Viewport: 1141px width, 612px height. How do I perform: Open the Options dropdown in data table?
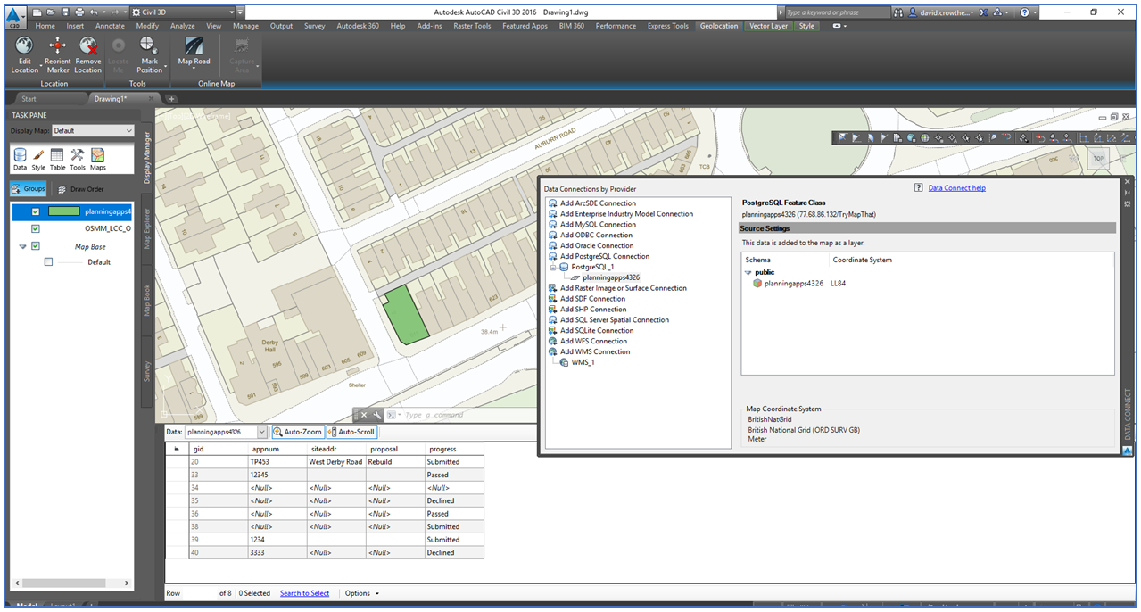pyautogui.click(x=361, y=593)
